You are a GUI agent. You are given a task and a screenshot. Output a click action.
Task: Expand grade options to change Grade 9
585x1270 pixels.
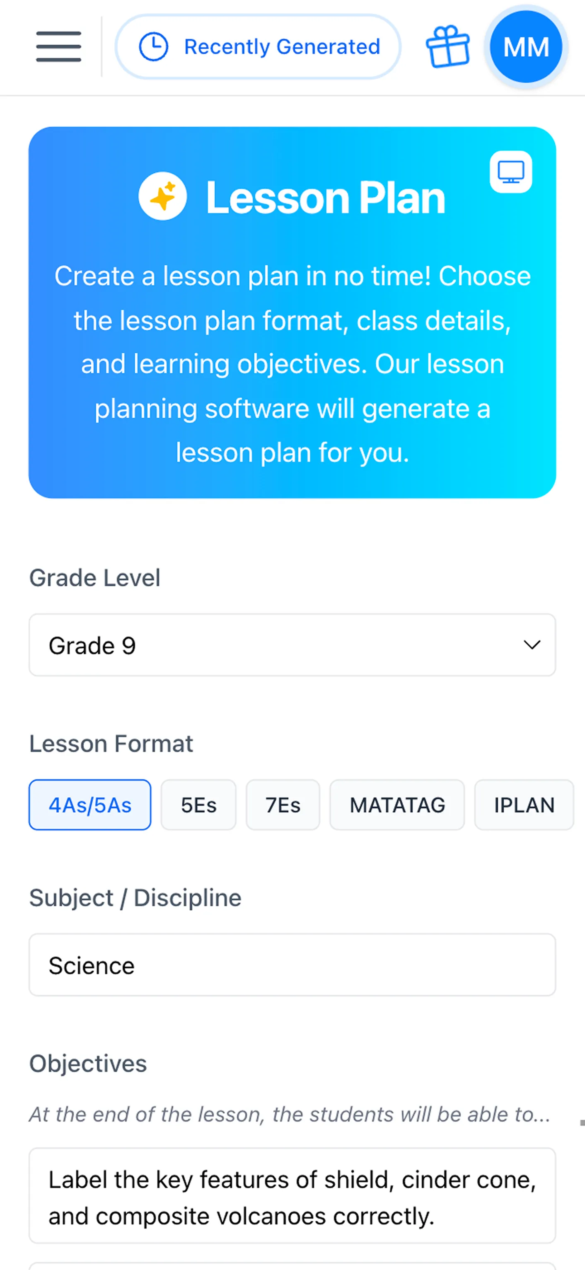click(x=292, y=645)
